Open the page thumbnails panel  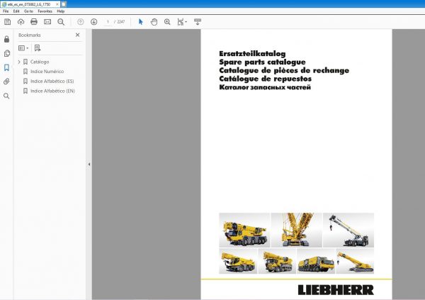pos(7,53)
